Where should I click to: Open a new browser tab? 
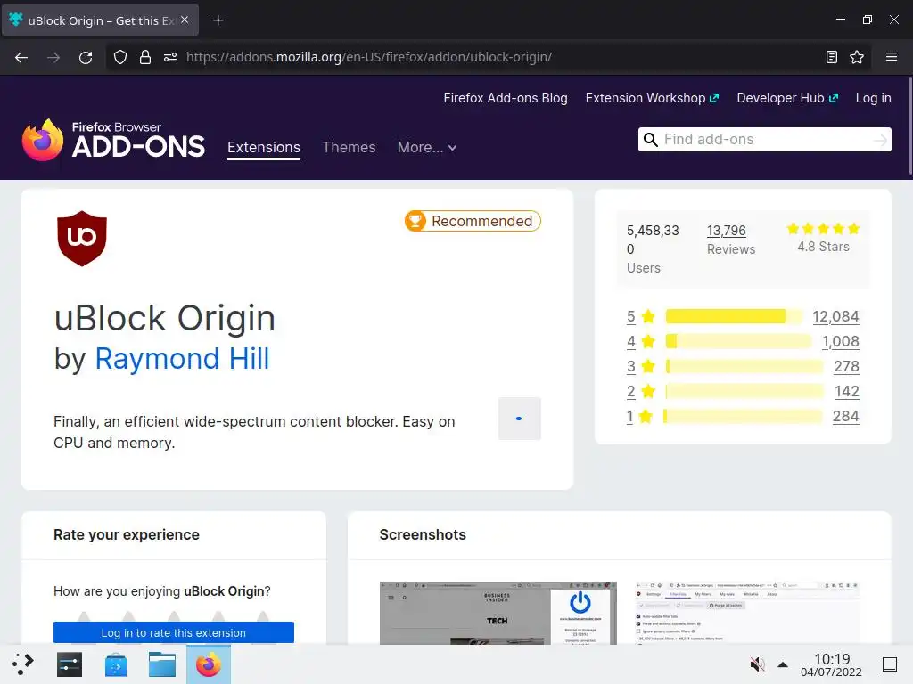(x=218, y=20)
